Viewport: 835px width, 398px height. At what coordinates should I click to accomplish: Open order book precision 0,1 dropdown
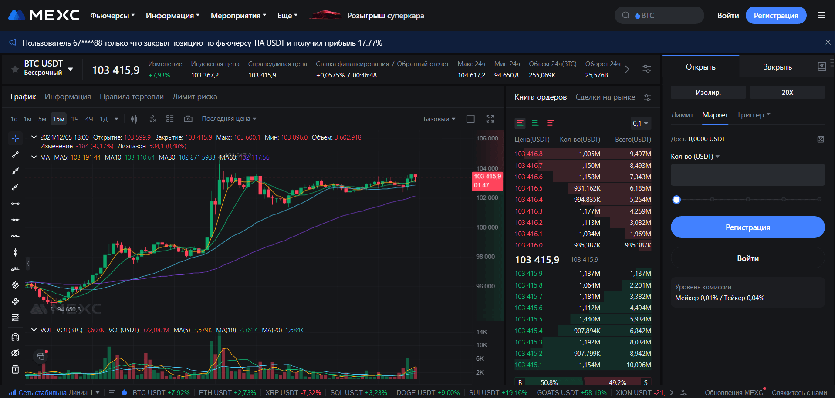(x=641, y=124)
